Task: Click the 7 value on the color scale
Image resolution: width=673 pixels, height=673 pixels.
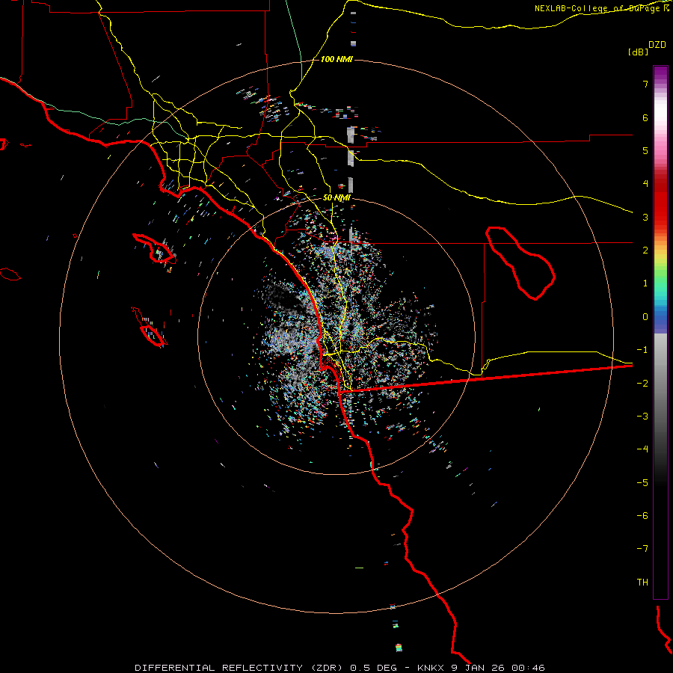Action: pos(645,84)
